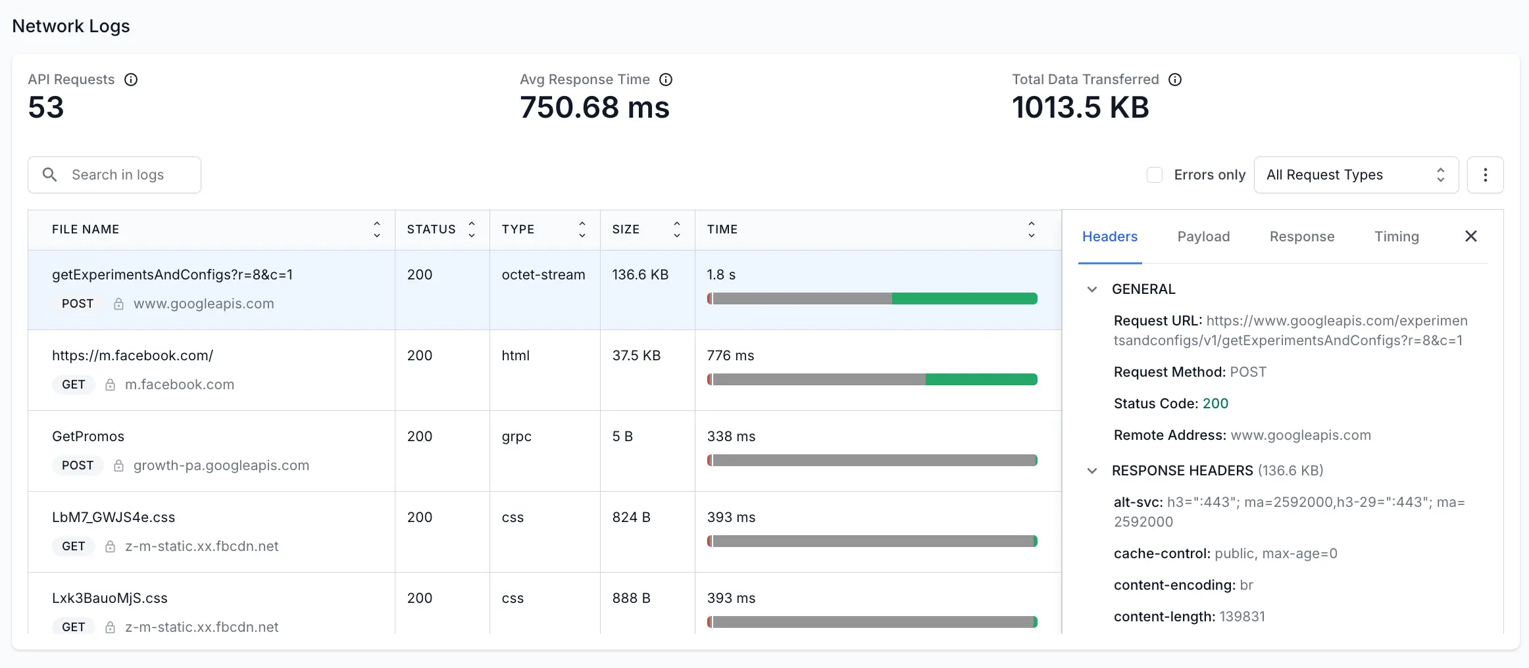Viewport: 1529px width, 668px height.
Task: Click the Total Data Transferred info icon
Action: pyautogui.click(x=1175, y=80)
